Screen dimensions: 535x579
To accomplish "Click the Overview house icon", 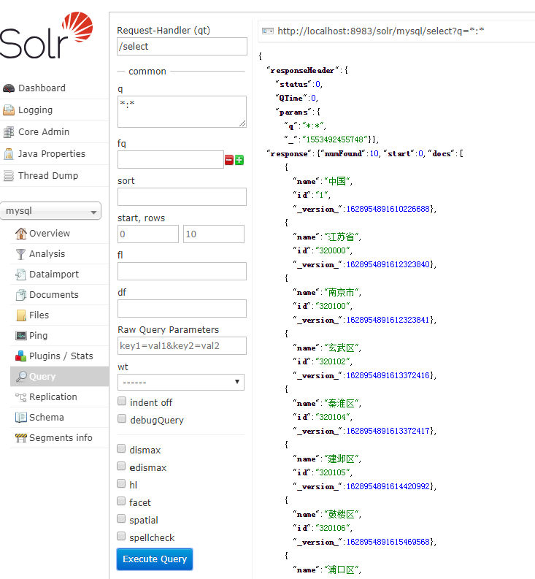I will [x=21, y=234].
